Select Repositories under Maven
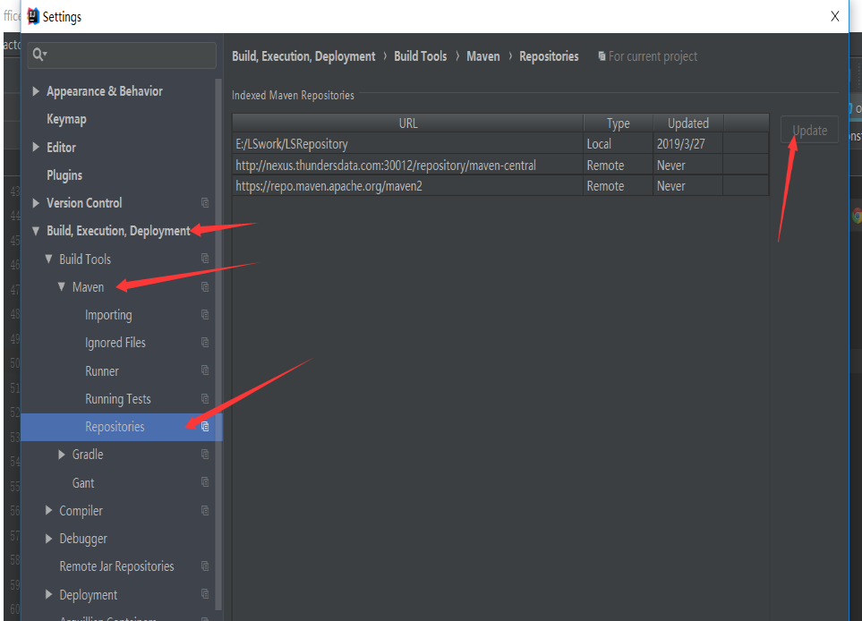Viewport: 862px width, 621px height. point(115,427)
